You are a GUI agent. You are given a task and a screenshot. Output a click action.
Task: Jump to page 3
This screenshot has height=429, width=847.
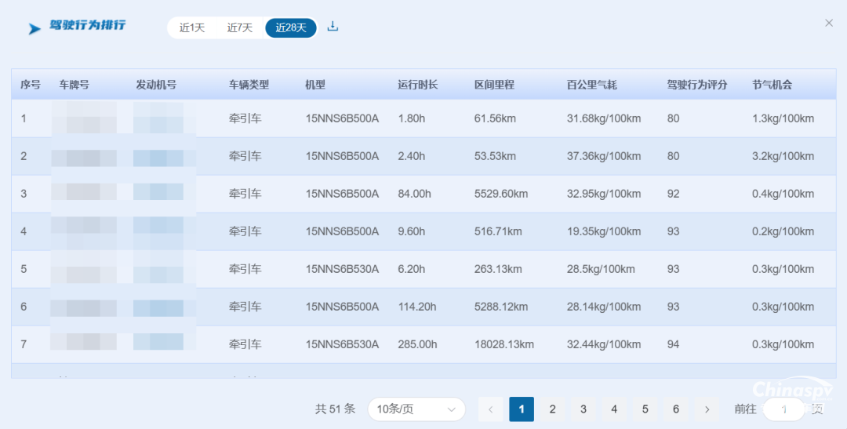coord(583,409)
